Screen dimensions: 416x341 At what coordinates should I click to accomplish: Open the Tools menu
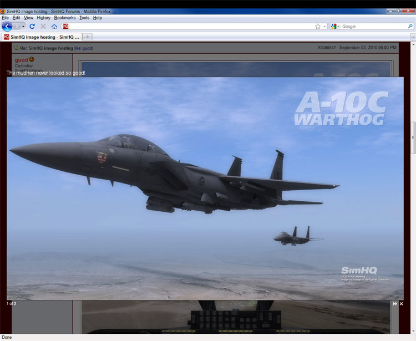[x=84, y=18]
